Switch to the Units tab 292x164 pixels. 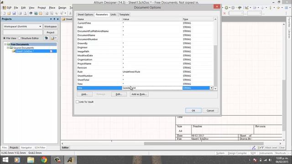coord(113,15)
